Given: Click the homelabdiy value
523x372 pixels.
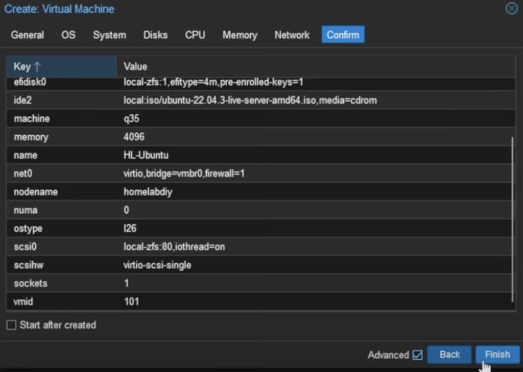Looking at the screenshot, I should pyautogui.click(x=148, y=192).
